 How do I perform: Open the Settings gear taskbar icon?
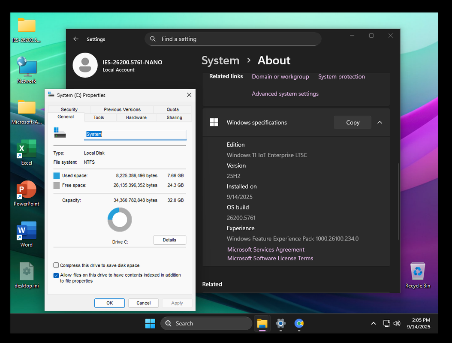(x=280, y=323)
